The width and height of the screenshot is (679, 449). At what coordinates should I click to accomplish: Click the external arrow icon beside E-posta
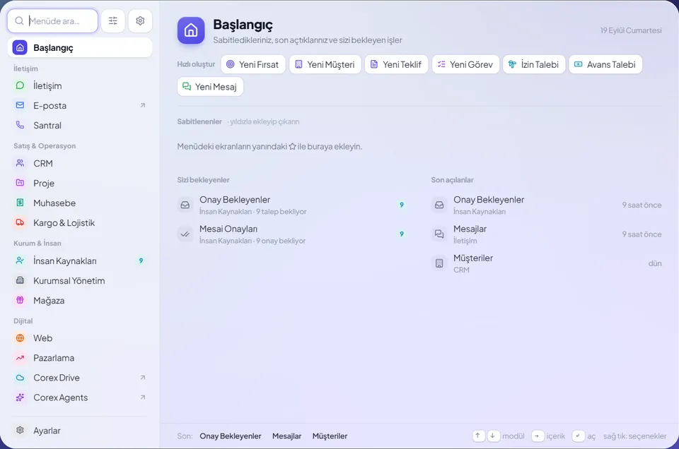[x=142, y=105]
